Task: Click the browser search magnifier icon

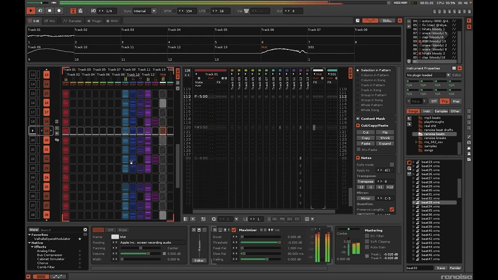Action: (409, 168)
